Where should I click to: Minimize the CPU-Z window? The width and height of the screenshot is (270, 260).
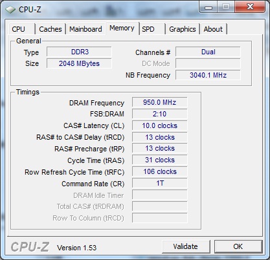tap(208, 7)
